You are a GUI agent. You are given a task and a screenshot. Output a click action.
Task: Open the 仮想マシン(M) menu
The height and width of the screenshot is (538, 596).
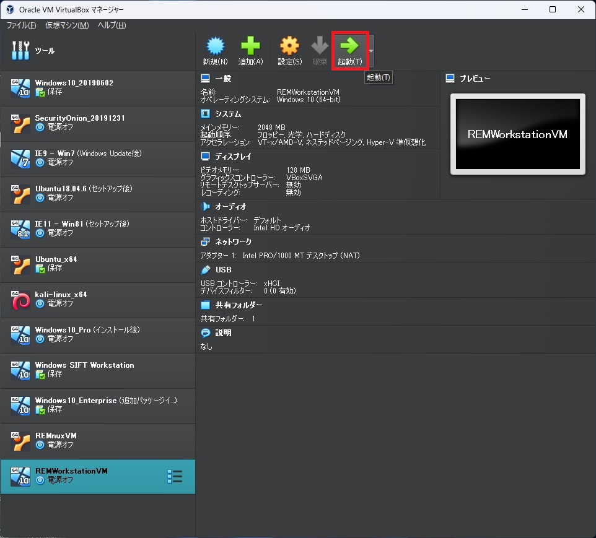(x=67, y=25)
